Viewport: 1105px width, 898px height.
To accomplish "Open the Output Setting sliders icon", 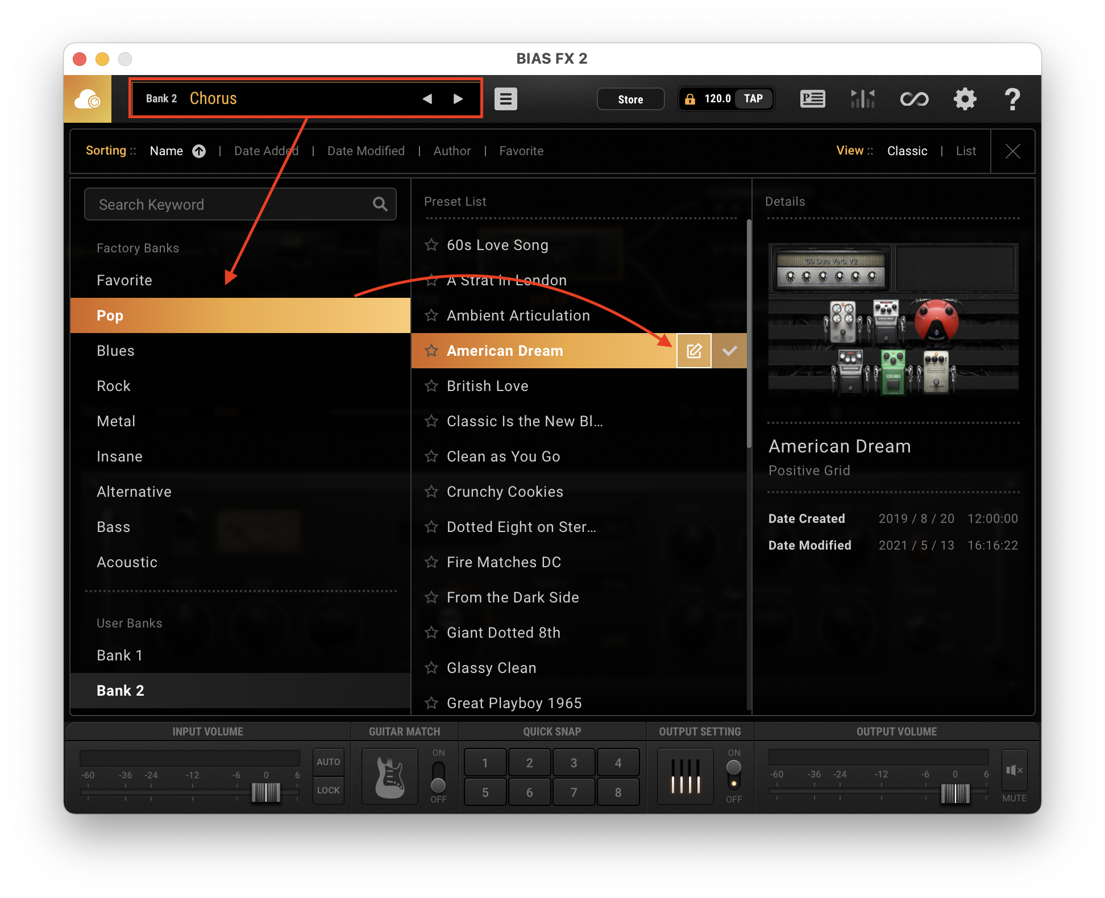I will point(686,776).
